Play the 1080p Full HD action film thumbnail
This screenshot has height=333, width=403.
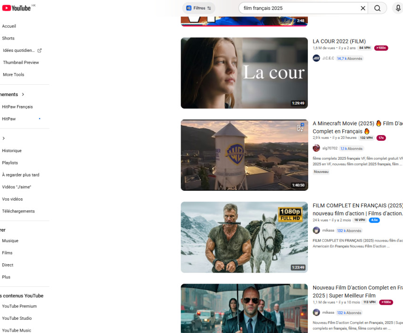[244, 237]
